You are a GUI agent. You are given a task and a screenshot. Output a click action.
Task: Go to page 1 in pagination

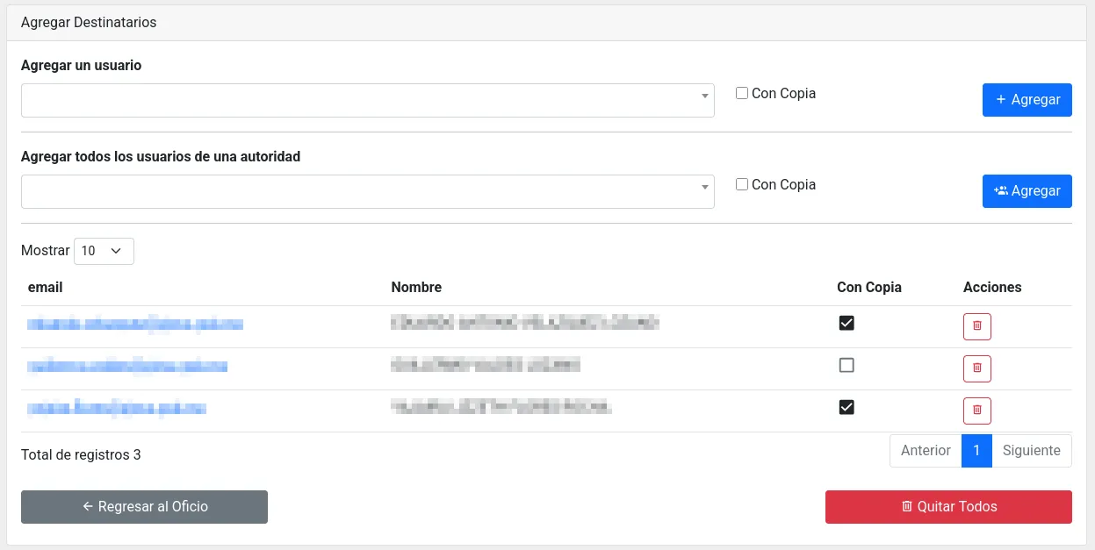pos(976,451)
